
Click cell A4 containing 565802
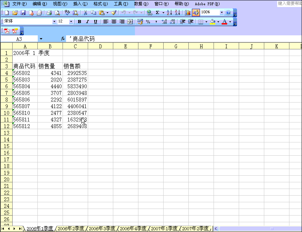(25, 73)
